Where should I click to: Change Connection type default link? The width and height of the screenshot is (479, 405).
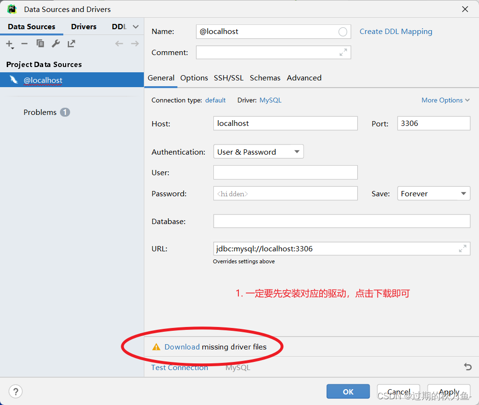[215, 100]
